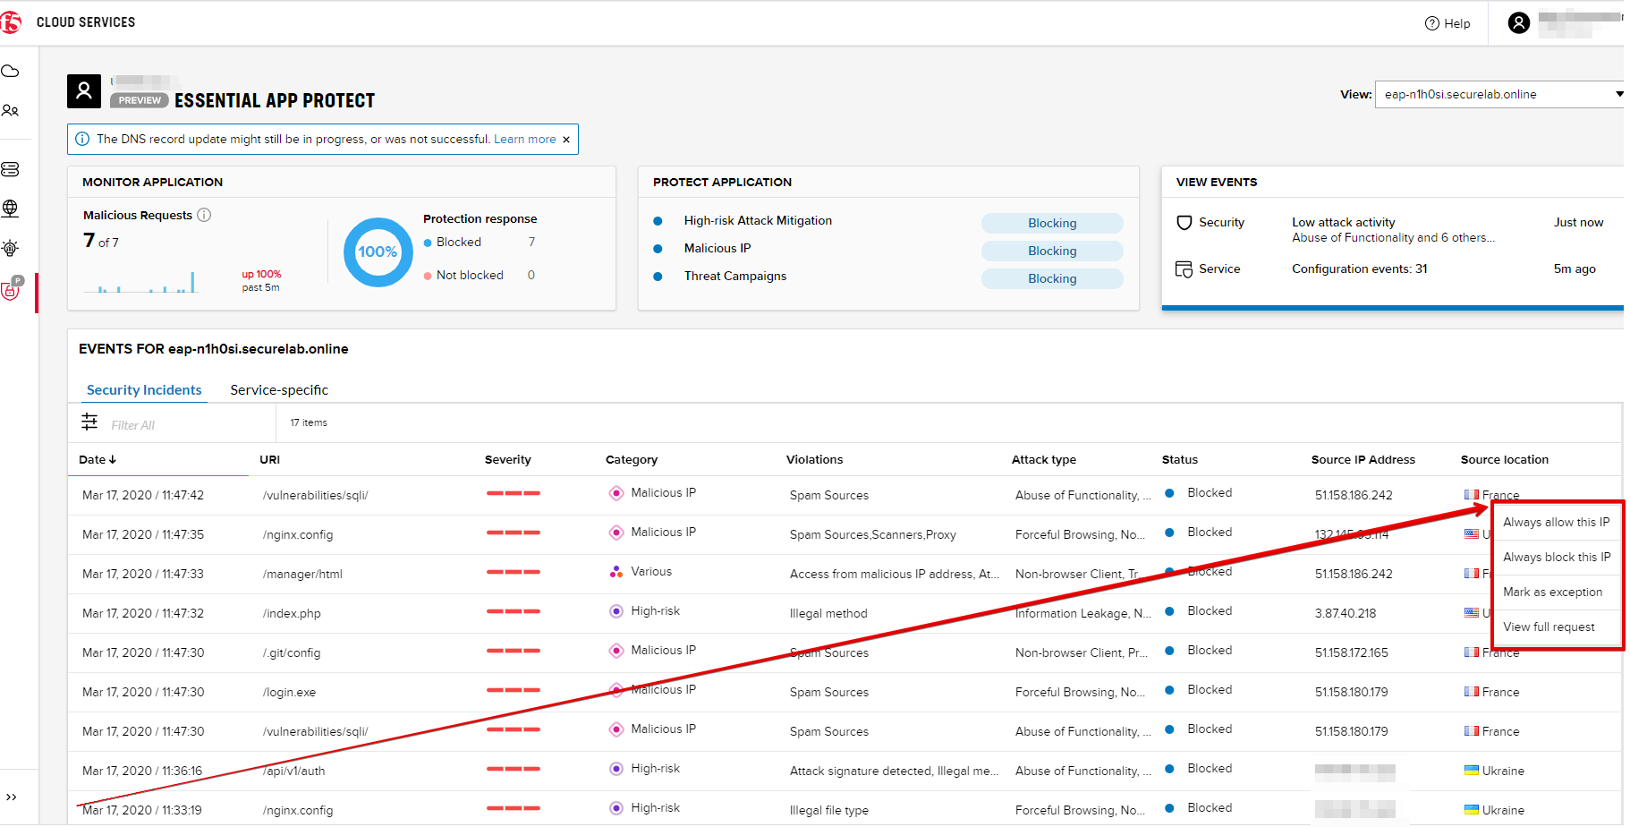Image resolution: width=1630 pixels, height=827 pixels.
Task: Click the Malicious Requests sparkline chart
Action: point(140,282)
